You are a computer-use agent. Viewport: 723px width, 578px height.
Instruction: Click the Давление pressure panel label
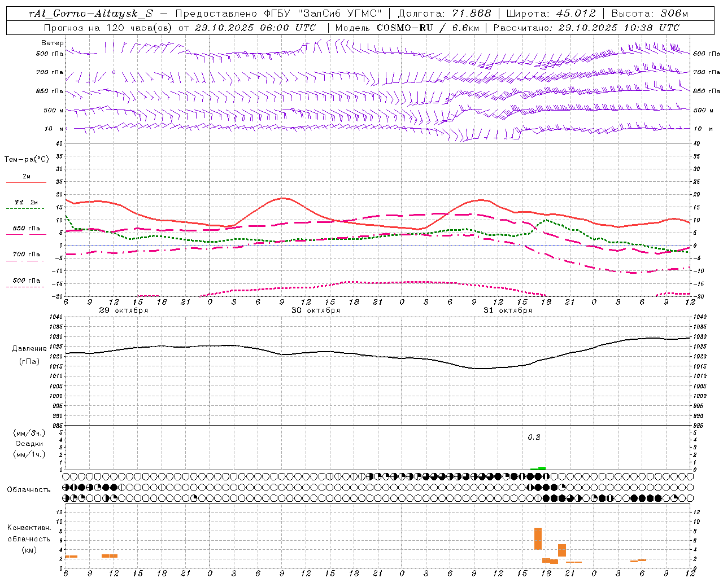pyautogui.click(x=29, y=349)
